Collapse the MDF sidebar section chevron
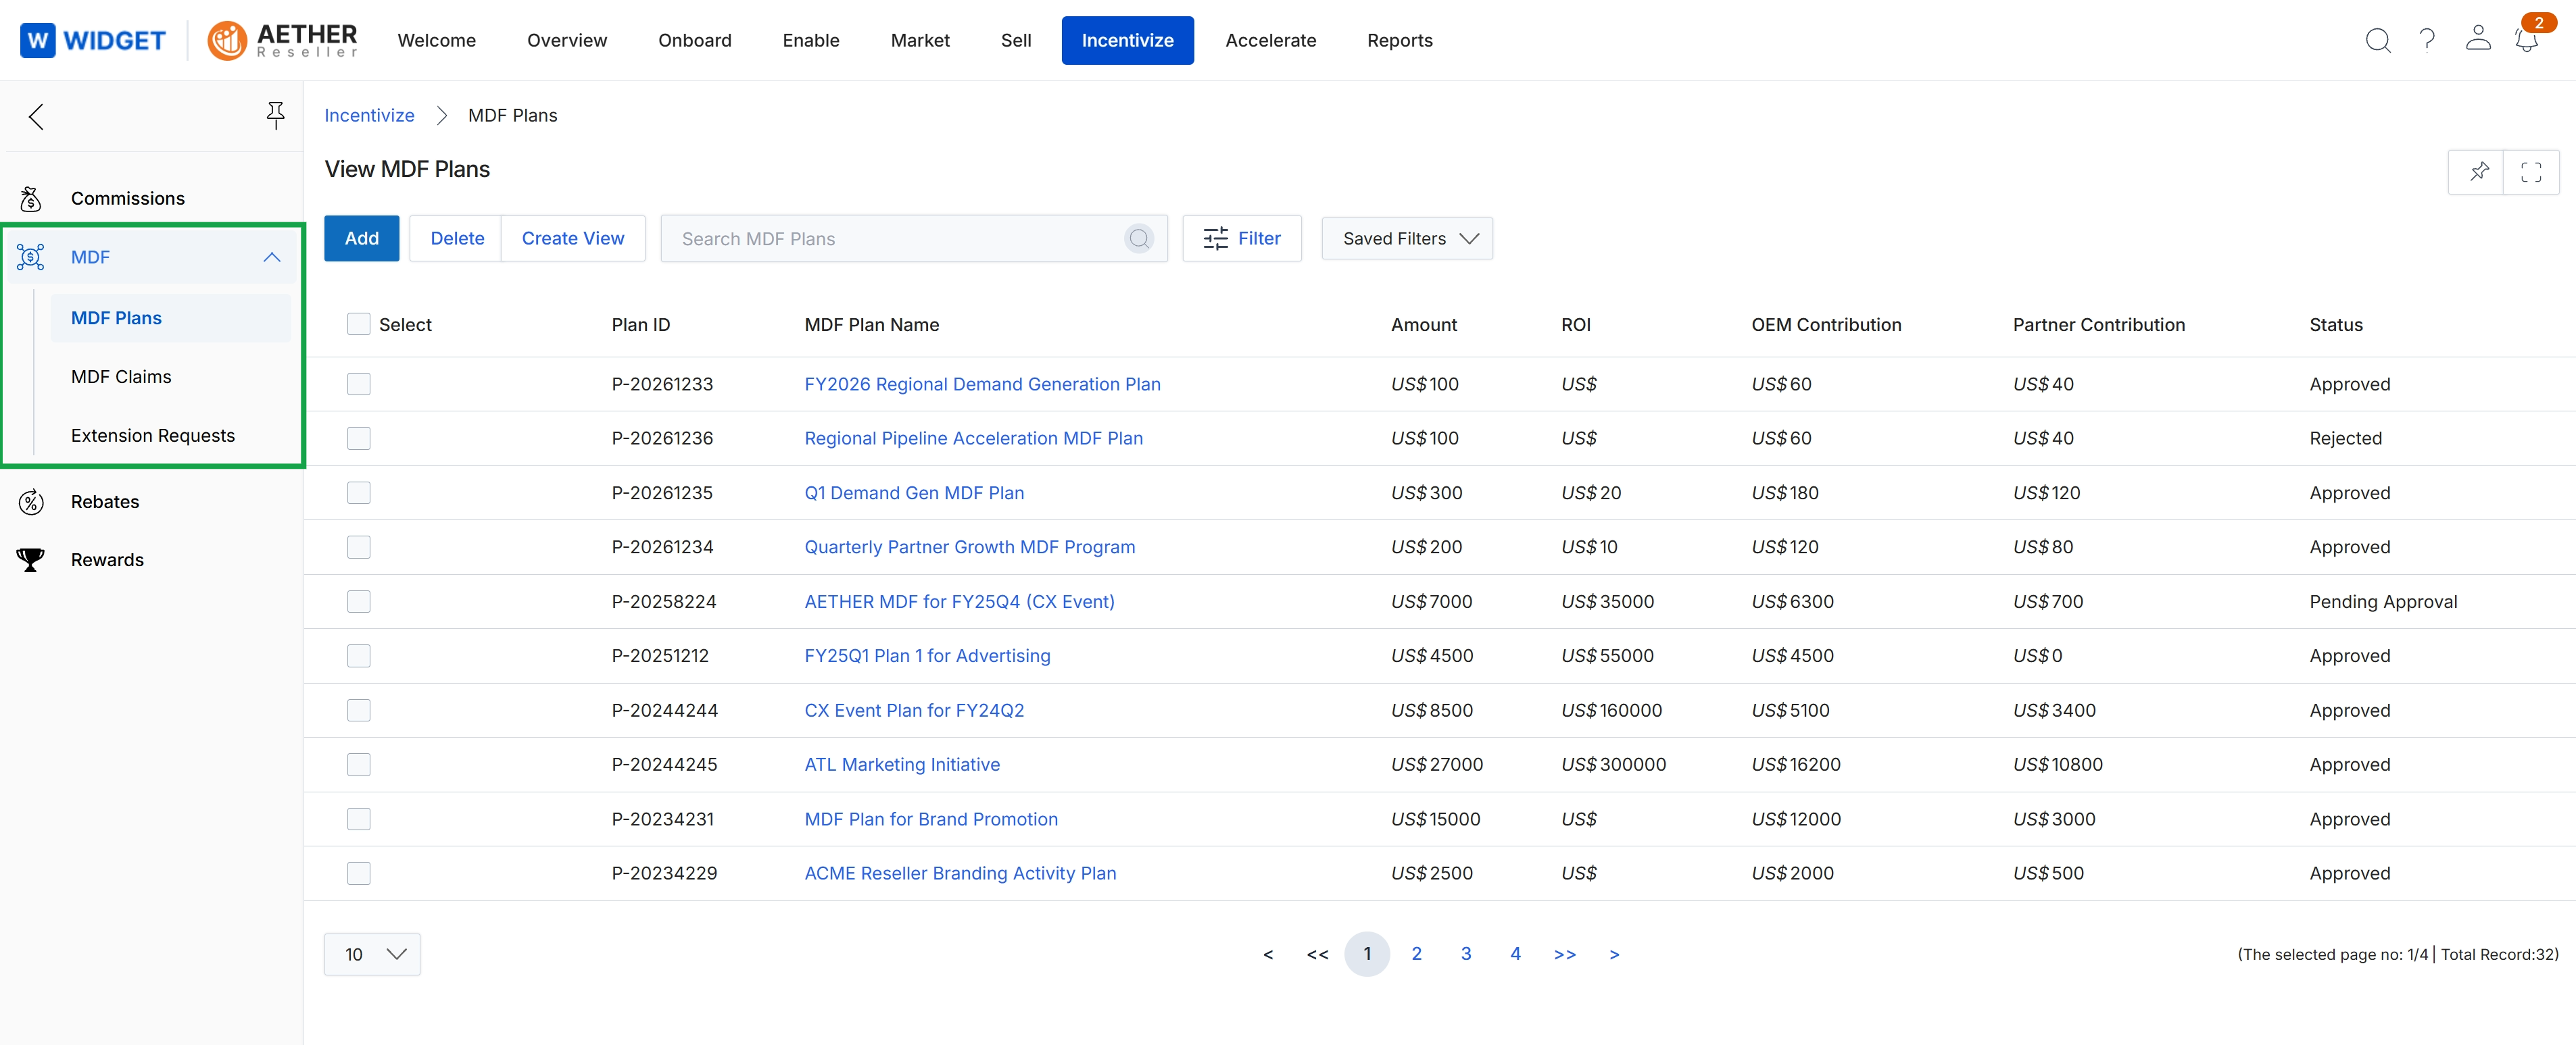Viewport: 2576px width, 1045px height. (x=272, y=258)
